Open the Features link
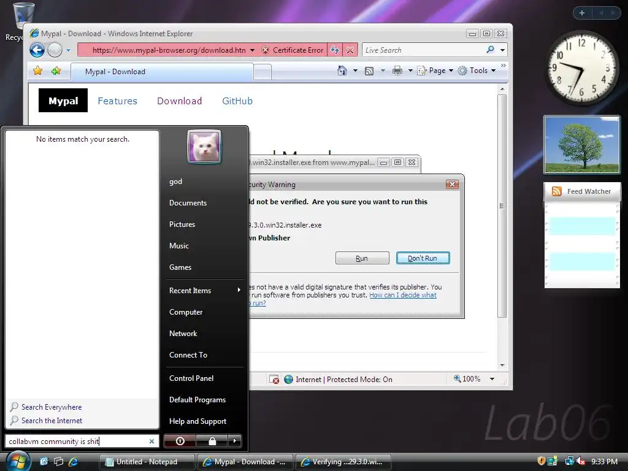628x471 pixels. (117, 101)
